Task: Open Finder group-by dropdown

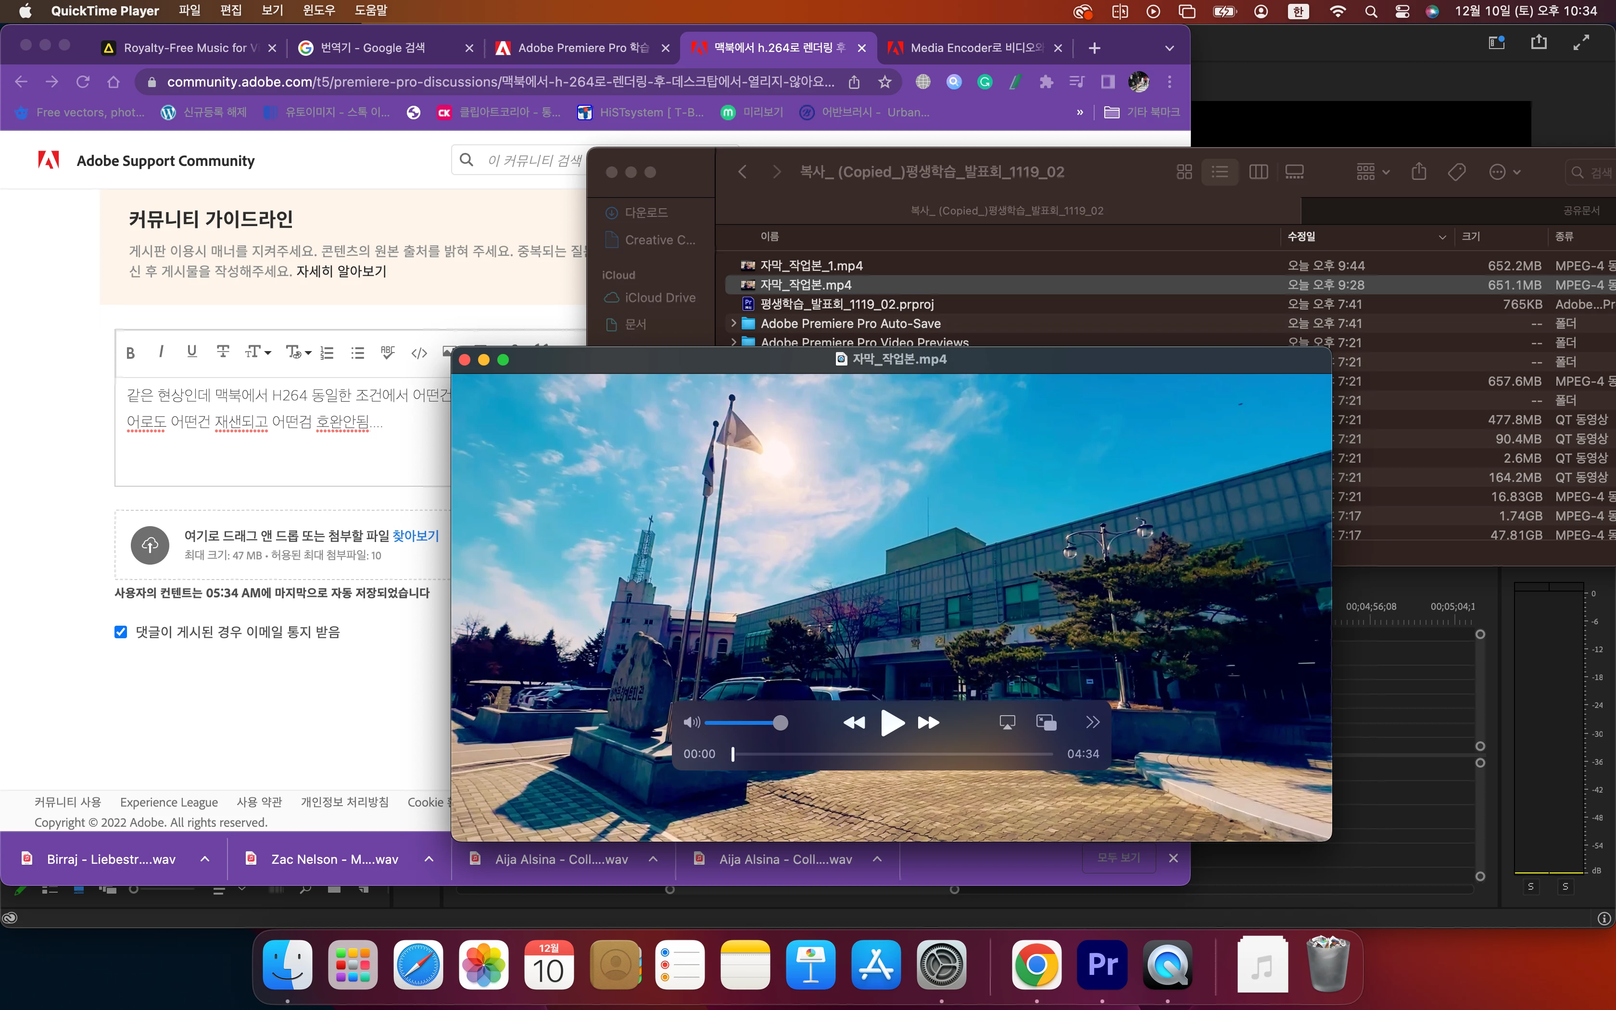Action: [x=1372, y=172]
